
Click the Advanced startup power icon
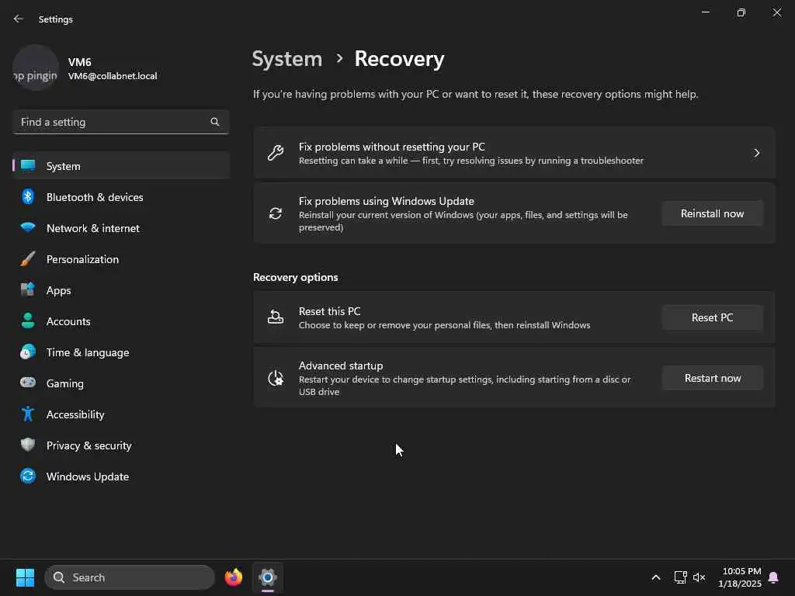(276, 378)
